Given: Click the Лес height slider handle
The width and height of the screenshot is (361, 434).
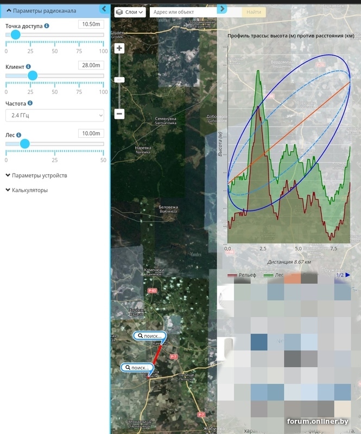Looking at the screenshot, I should [25, 144].
